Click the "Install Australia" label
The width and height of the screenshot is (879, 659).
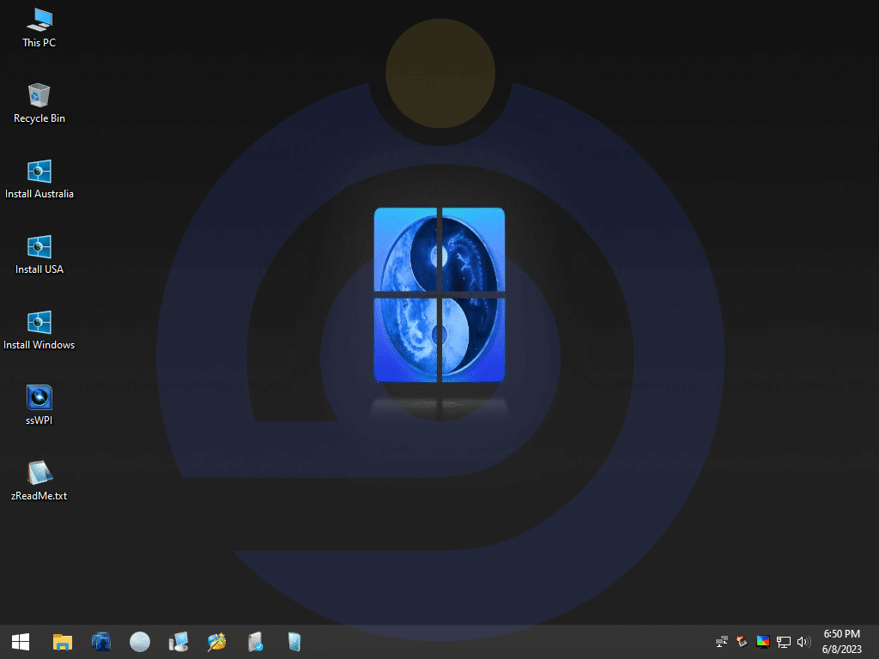[x=39, y=194]
